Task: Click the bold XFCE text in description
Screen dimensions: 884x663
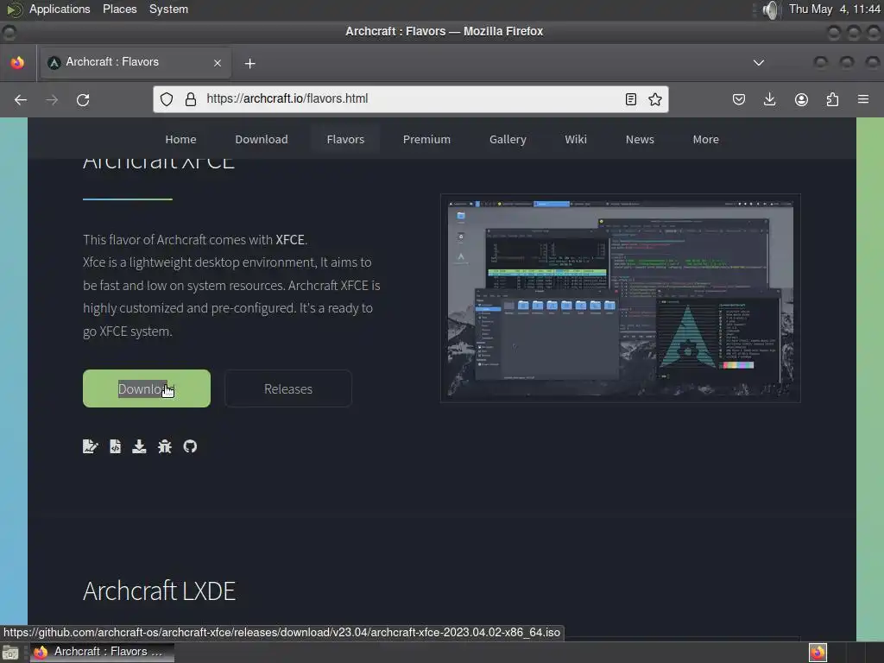Action: tap(290, 240)
